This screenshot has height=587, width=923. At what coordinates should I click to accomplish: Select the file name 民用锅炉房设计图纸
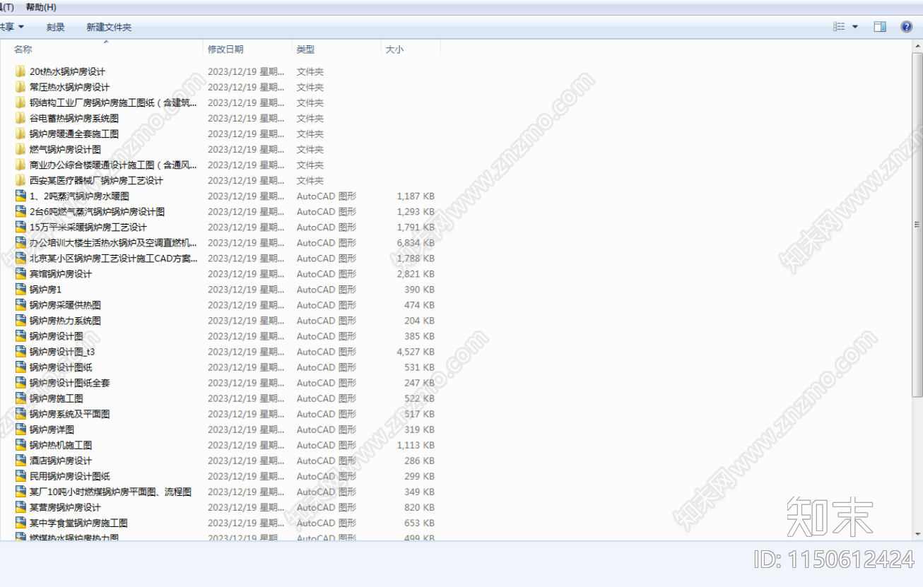[x=70, y=476]
